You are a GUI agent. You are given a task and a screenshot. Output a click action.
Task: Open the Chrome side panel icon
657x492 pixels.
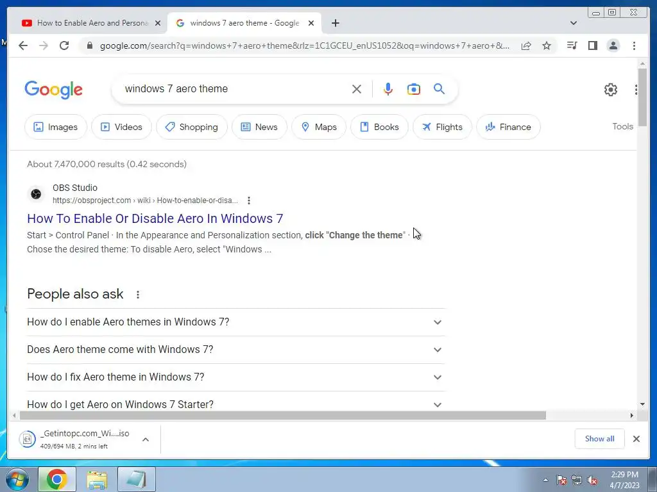592,45
